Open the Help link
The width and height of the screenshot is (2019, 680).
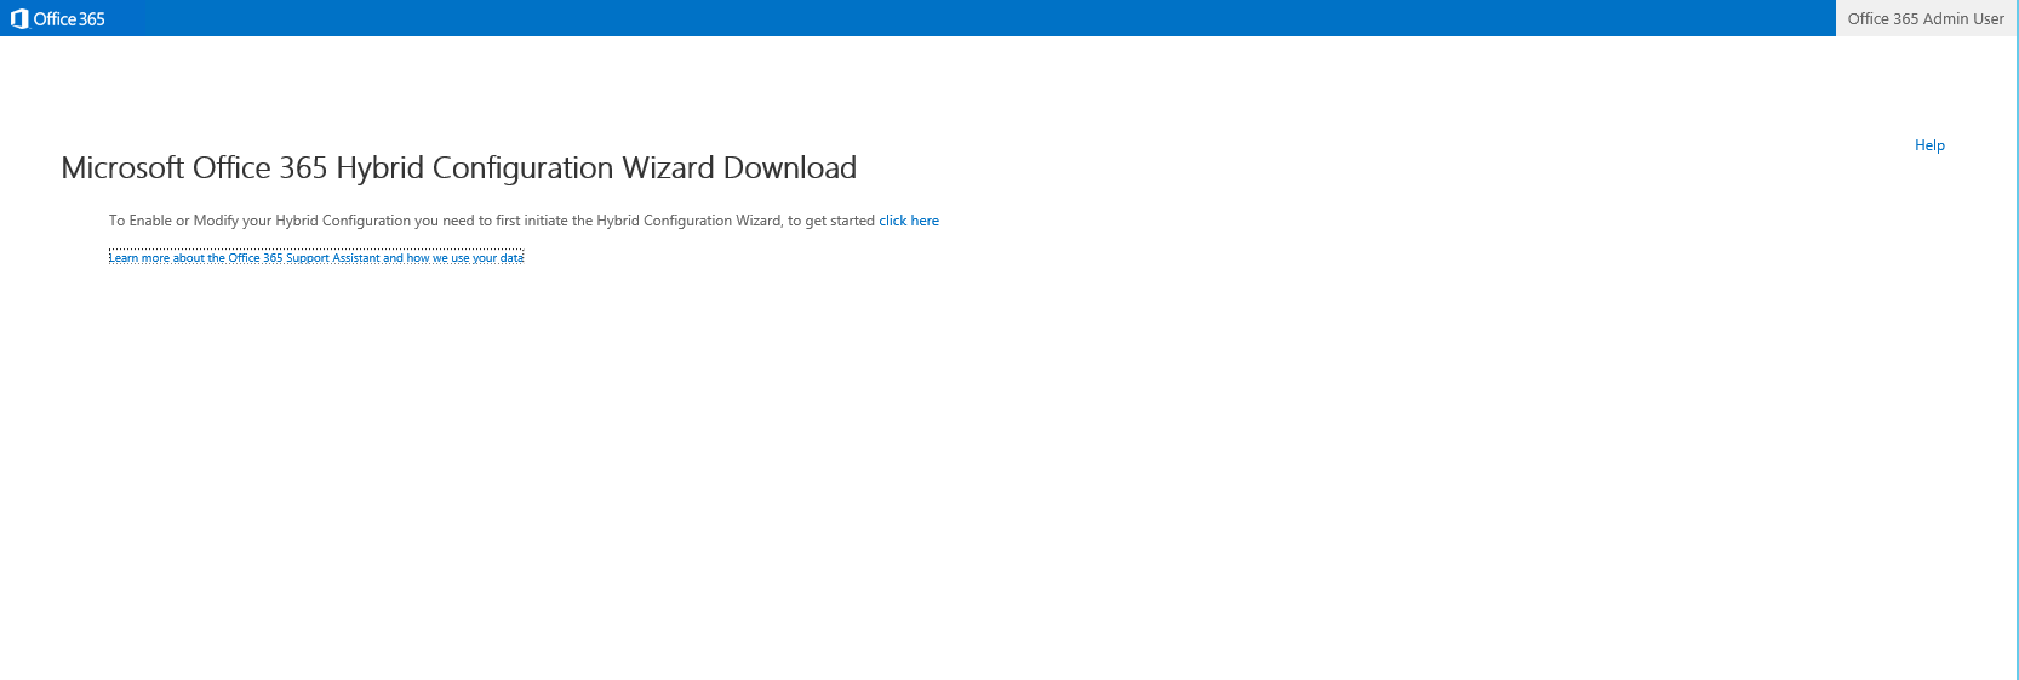coord(1929,145)
